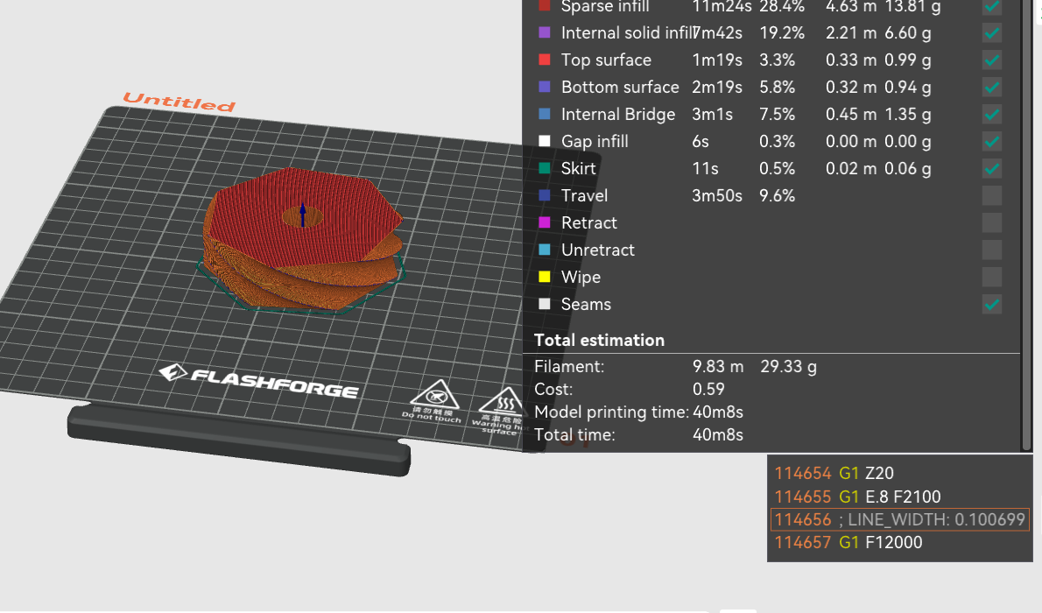1042x613 pixels.
Task: Hide Skirt lines using its checkbox
Action: 991,168
